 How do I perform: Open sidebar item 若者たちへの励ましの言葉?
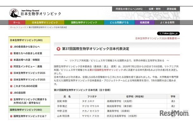[29, 53]
